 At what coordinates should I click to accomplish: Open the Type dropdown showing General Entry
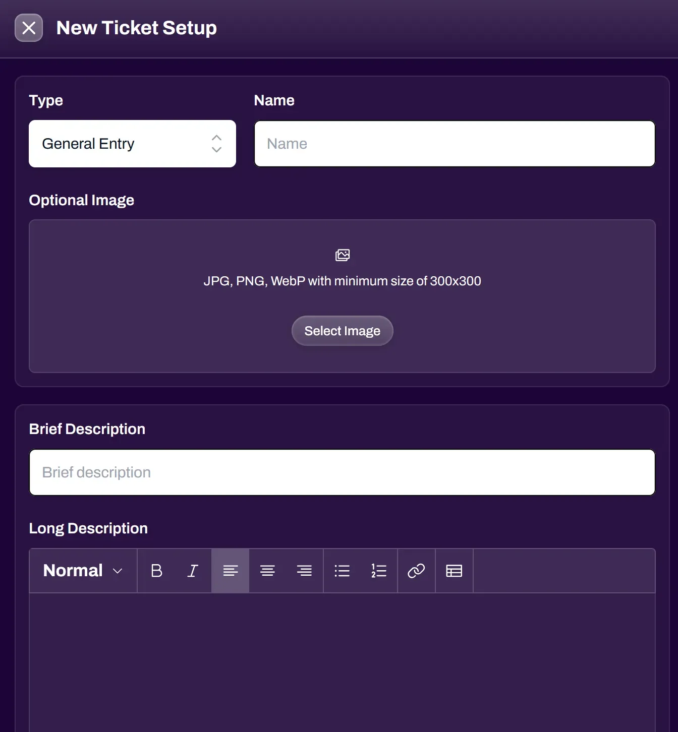coord(132,144)
